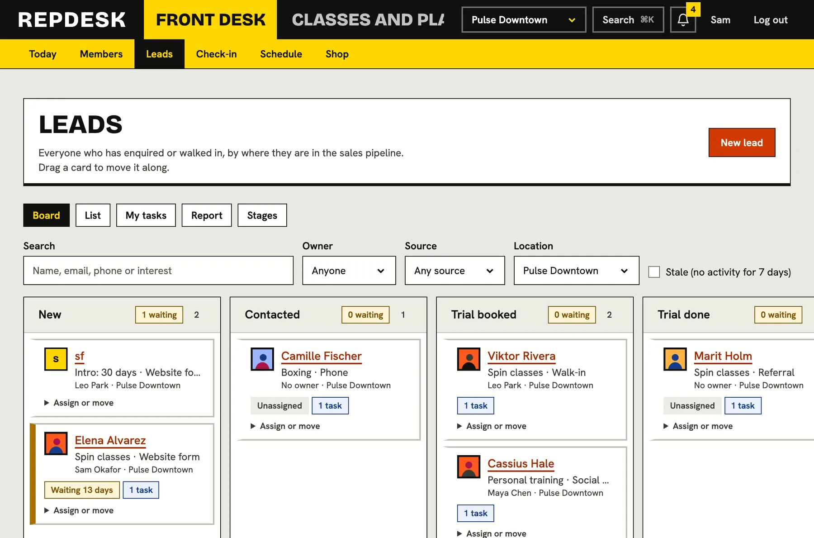Go to the Today tab

point(43,54)
